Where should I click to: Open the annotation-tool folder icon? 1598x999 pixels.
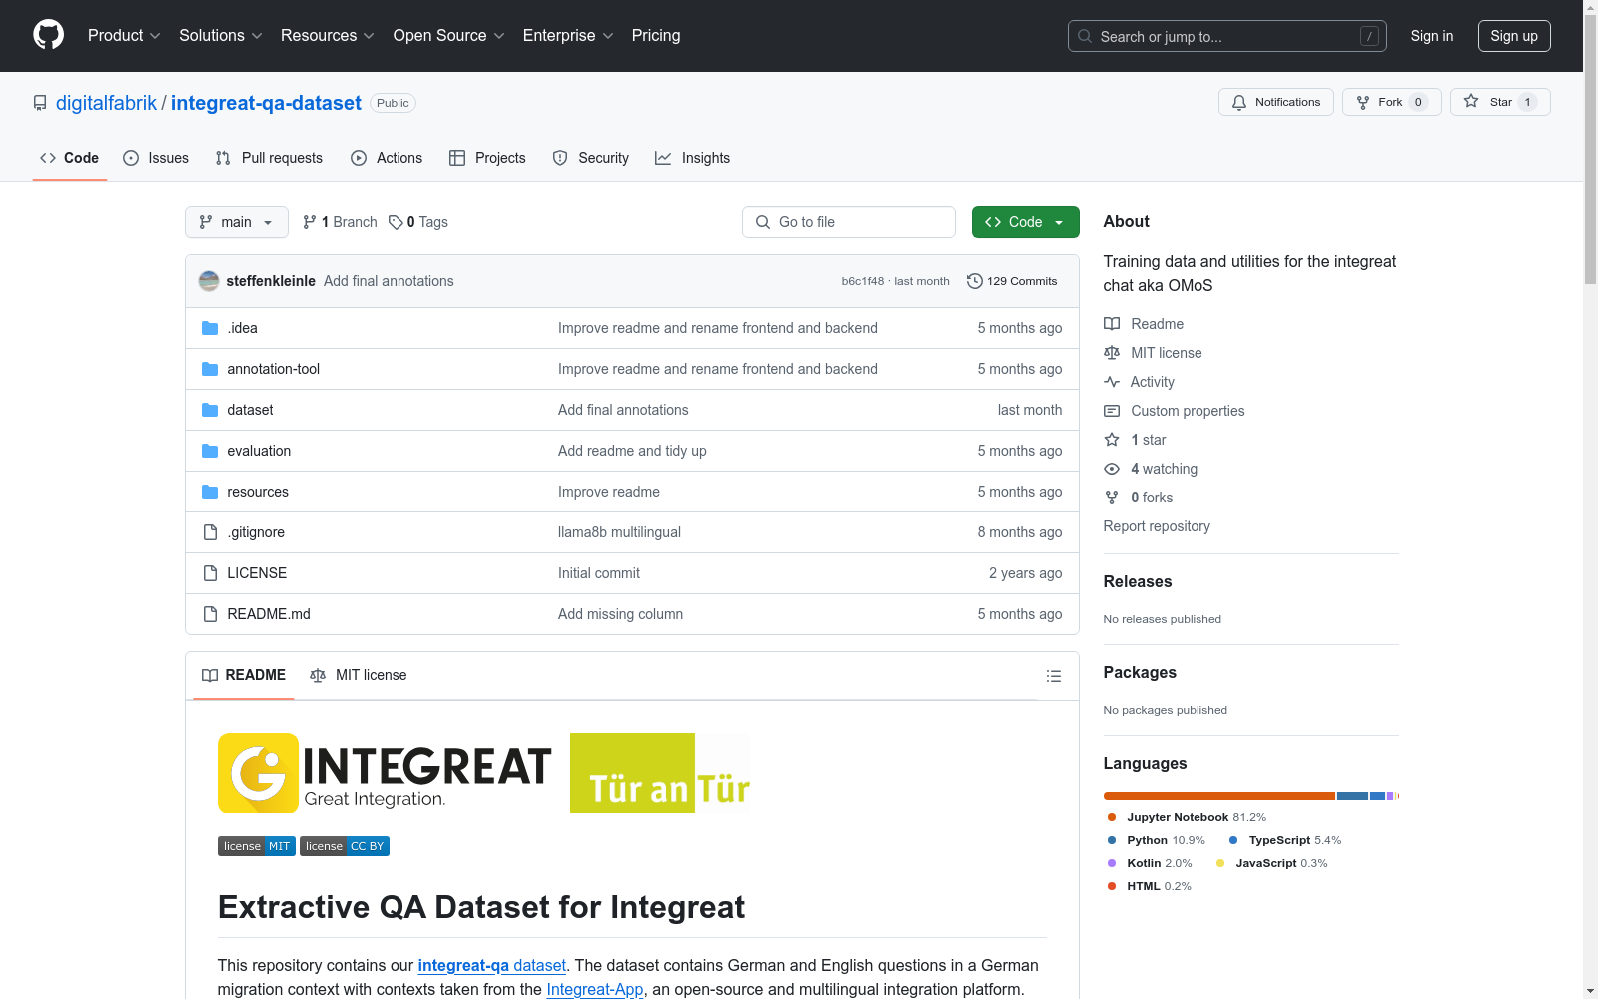pyautogui.click(x=210, y=369)
